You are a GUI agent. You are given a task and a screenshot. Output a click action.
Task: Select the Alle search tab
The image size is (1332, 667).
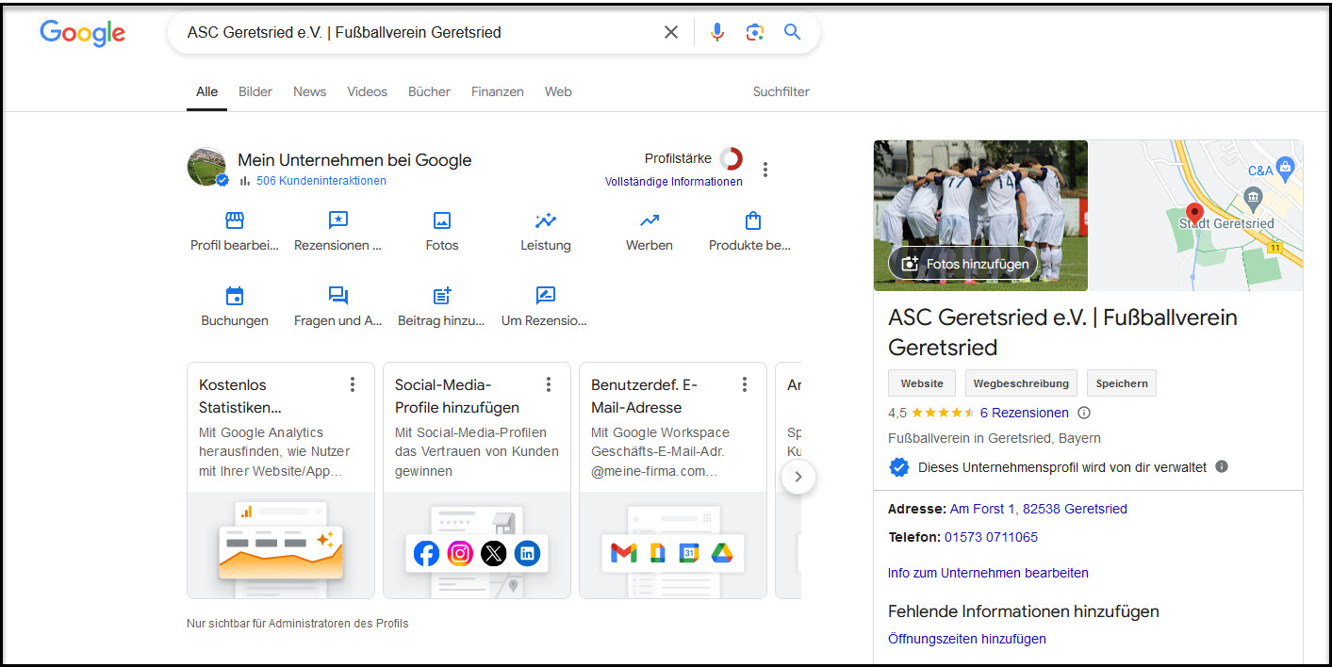coord(206,91)
